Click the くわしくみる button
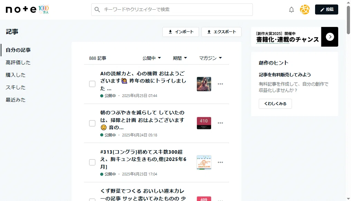351x201 pixels. [x=275, y=104]
